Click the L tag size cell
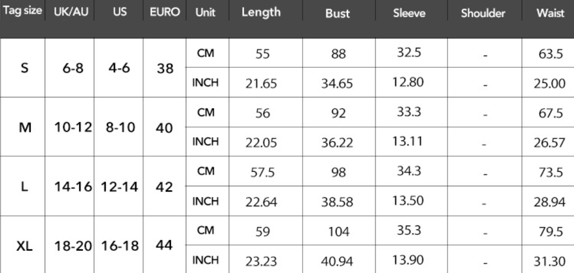 pos(24,187)
